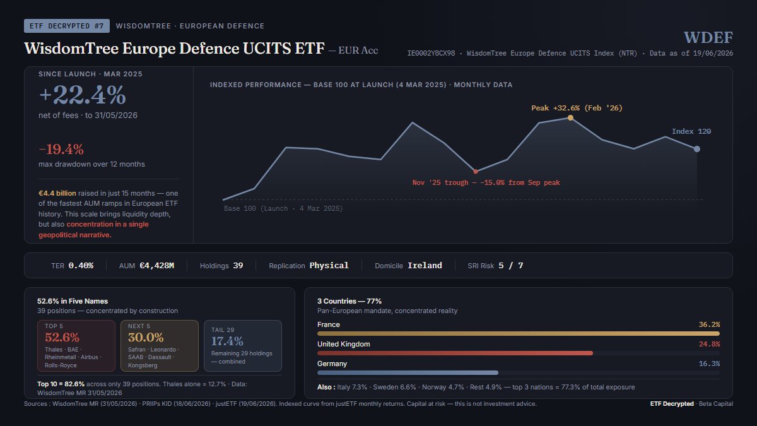Click the Domicile Ireland stat

[x=408, y=266]
